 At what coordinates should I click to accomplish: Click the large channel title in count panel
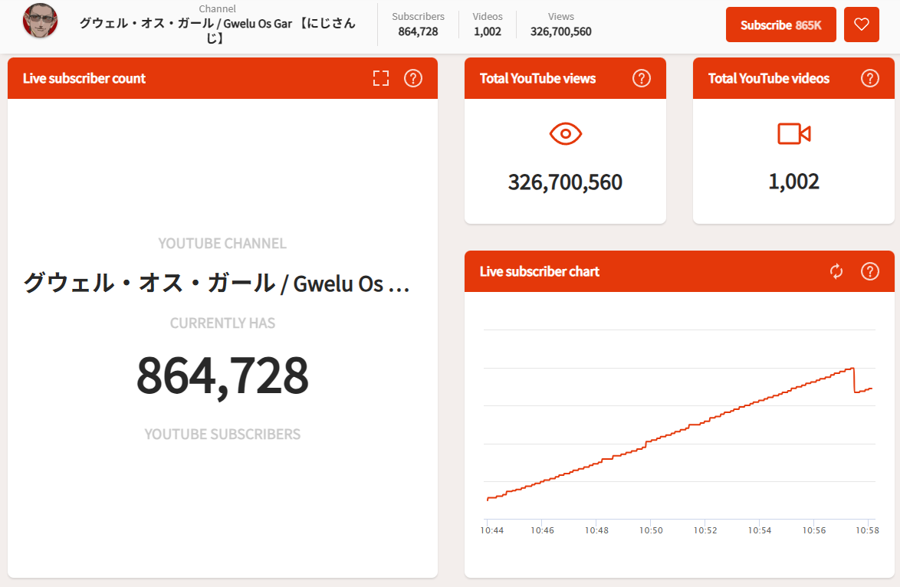coord(217,284)
